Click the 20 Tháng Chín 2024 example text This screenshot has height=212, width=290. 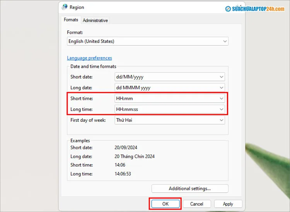pos(134,156)
